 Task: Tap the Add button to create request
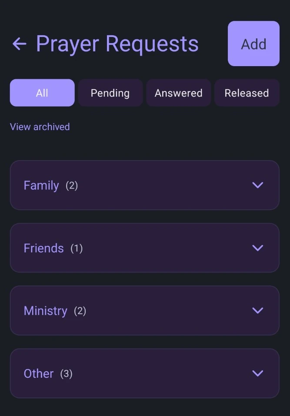pos(253,44)
